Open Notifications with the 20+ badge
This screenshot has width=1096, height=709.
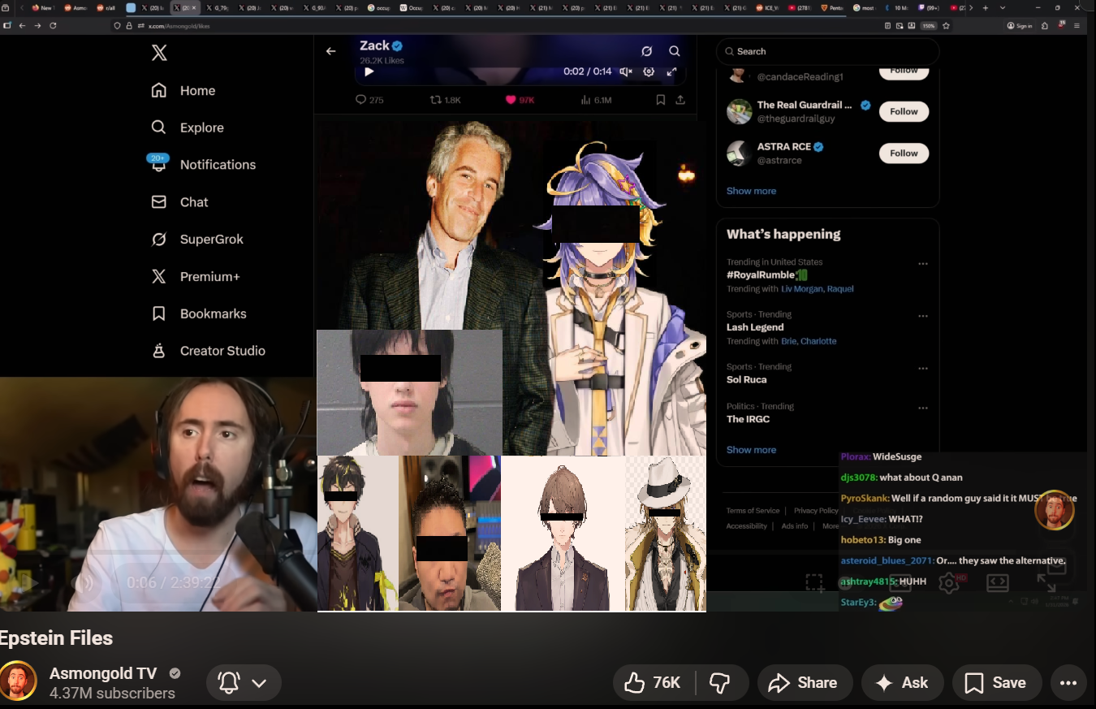click(x=203, y=164)
